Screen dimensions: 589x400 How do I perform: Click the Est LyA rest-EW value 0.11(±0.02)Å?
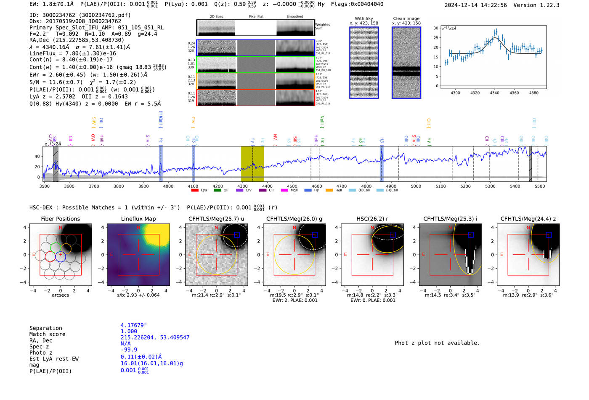(x=141, y=357)
